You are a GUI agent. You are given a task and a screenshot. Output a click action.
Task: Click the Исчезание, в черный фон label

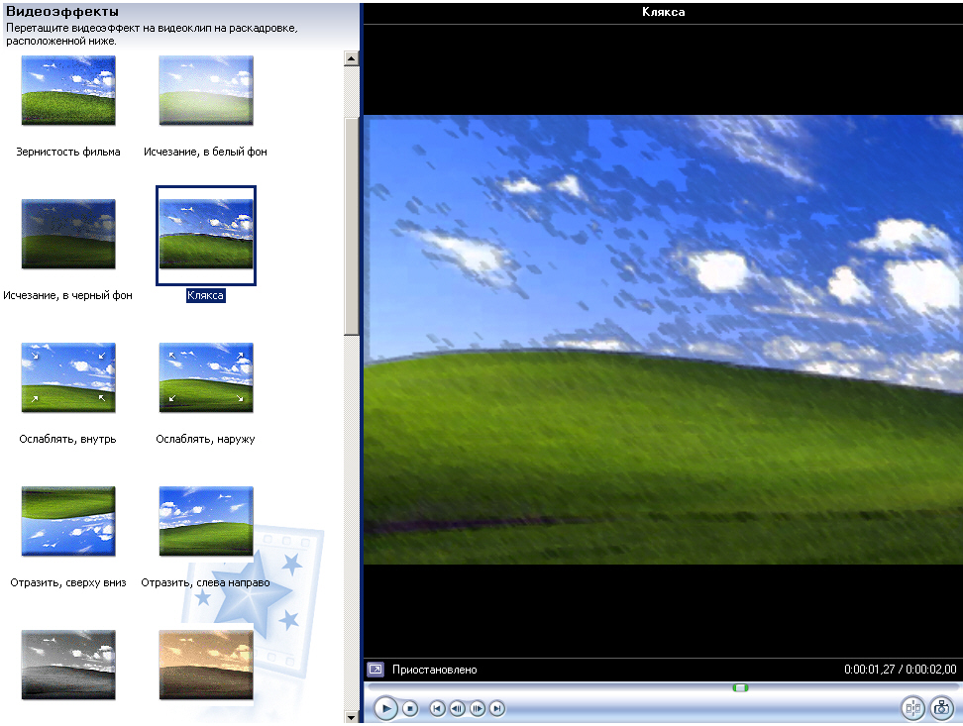click(x=67, y=295)
